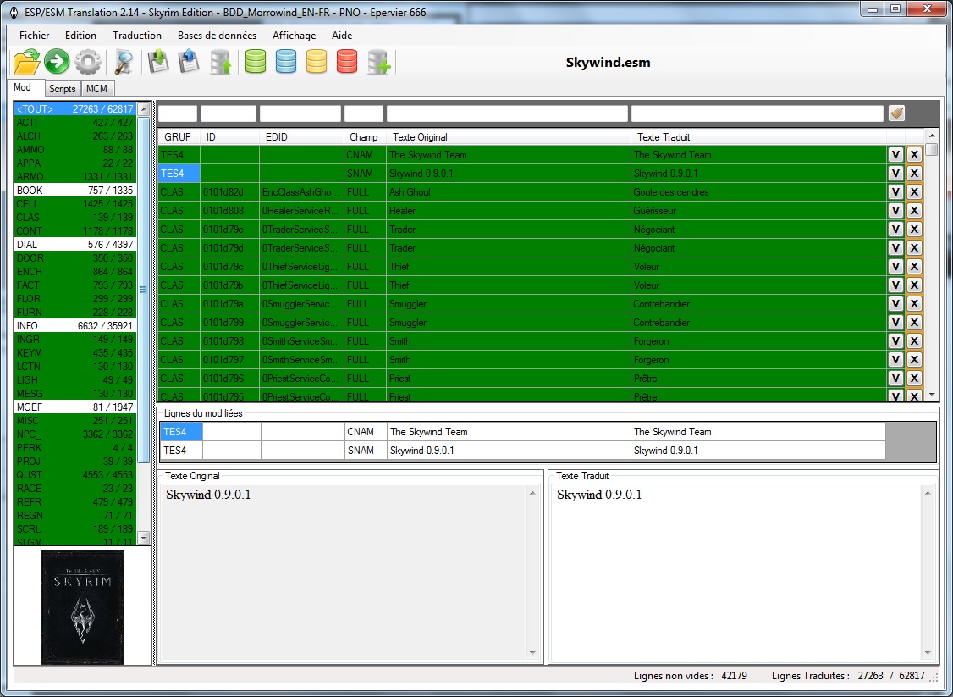The image size is (953, 697).
Task: Click the scroll up arrow of the group list
Action: click(144, 109)
